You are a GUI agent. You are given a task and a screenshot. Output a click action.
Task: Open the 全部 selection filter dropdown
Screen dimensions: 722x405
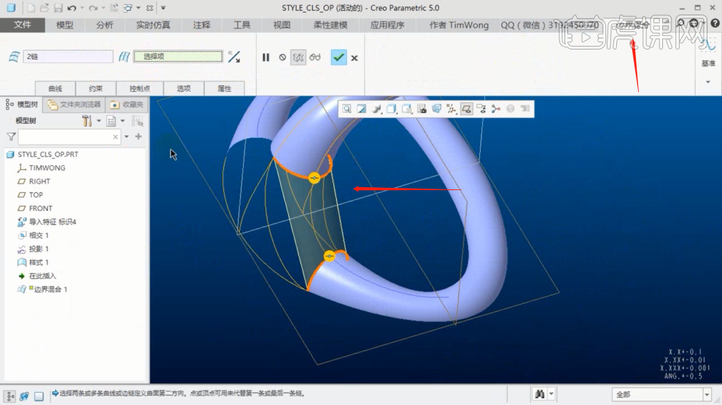pos(706,394)
